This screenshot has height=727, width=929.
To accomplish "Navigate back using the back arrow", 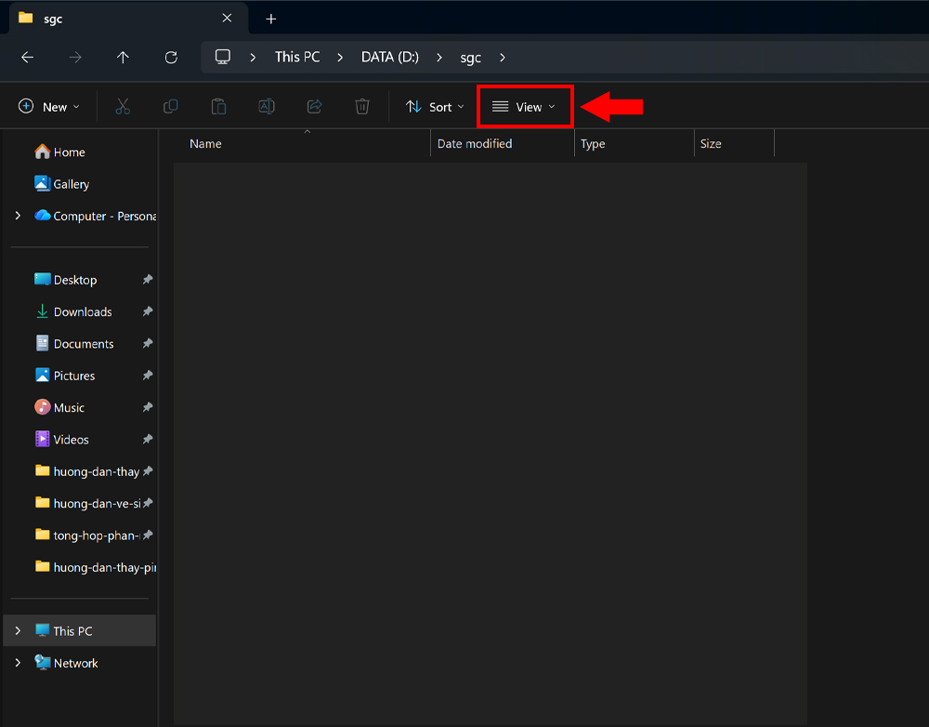I will click(27, 57).
